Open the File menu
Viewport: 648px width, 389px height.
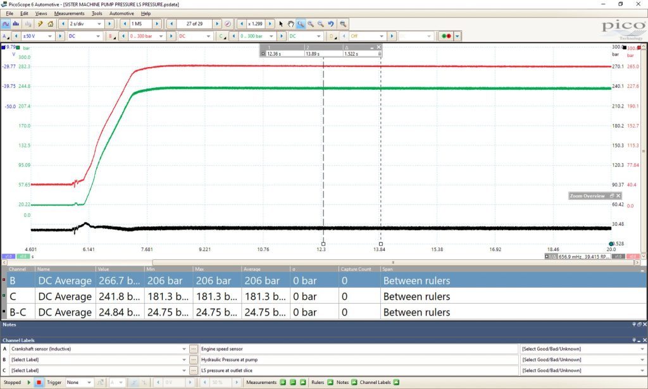[9, 13]
